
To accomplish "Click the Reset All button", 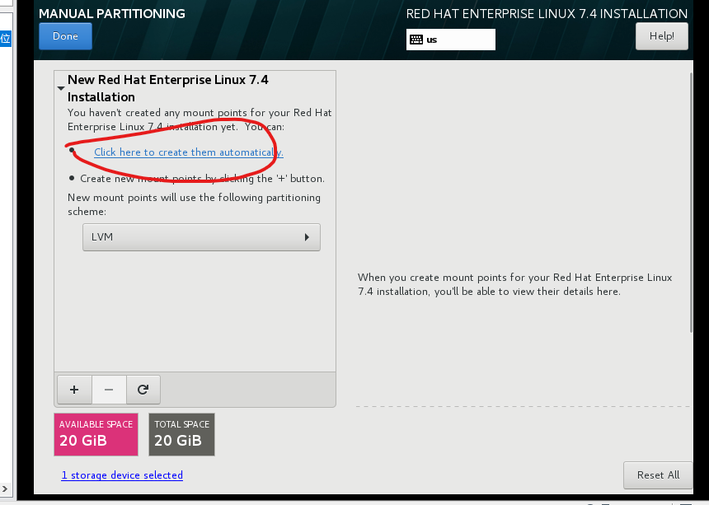I will [x=658, y=475].
